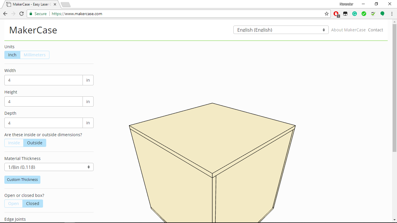Click the 'in' unit addon beside Height
Viewport: 397px width, 223px height.
(x=88, y=102)
